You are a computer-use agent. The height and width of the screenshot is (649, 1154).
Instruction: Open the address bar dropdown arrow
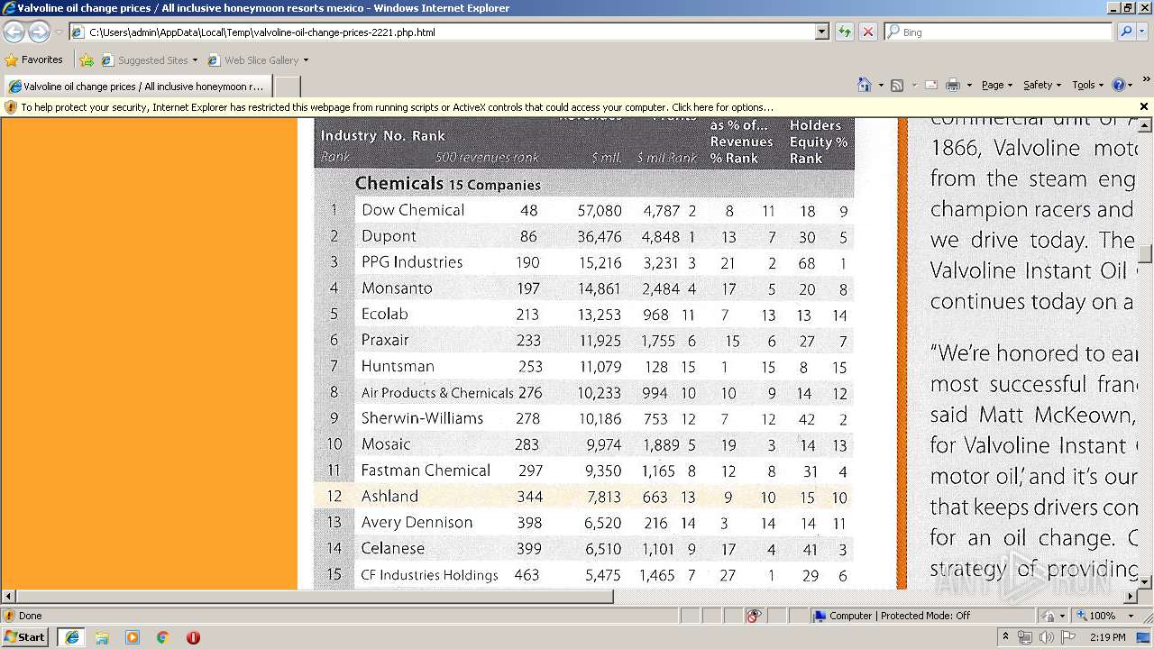[821, 32]
